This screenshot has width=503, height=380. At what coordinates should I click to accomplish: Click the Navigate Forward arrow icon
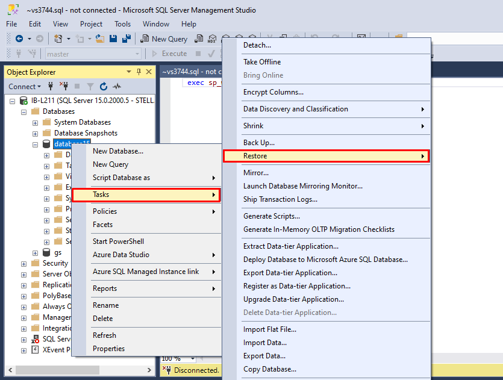coord(40,39)
